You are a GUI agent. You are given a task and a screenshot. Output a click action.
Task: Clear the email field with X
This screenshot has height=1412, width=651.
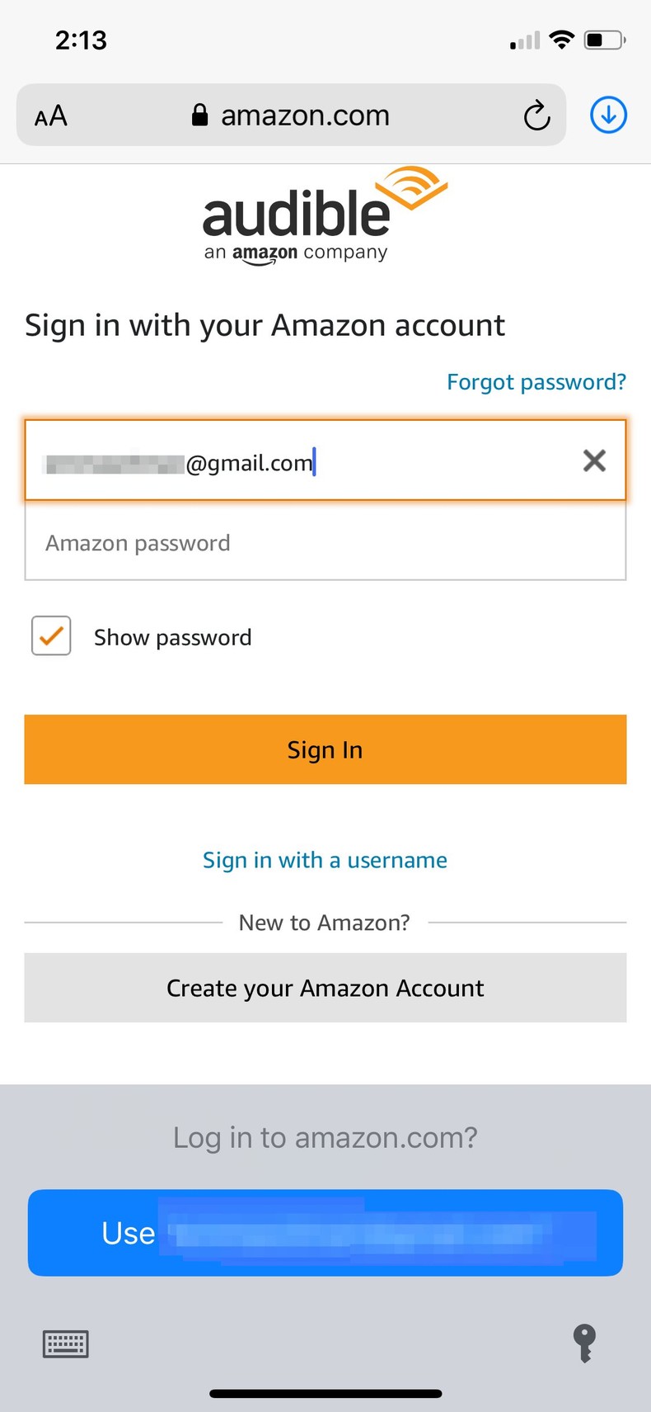594,460
